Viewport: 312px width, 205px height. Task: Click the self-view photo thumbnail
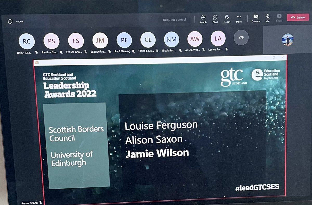click(288, 40)
